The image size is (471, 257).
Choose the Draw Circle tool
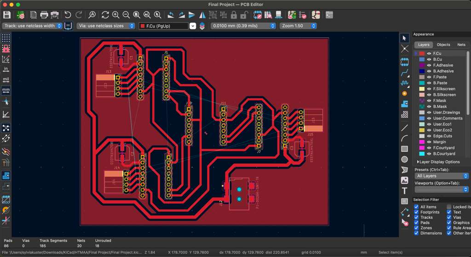point(404,159)
